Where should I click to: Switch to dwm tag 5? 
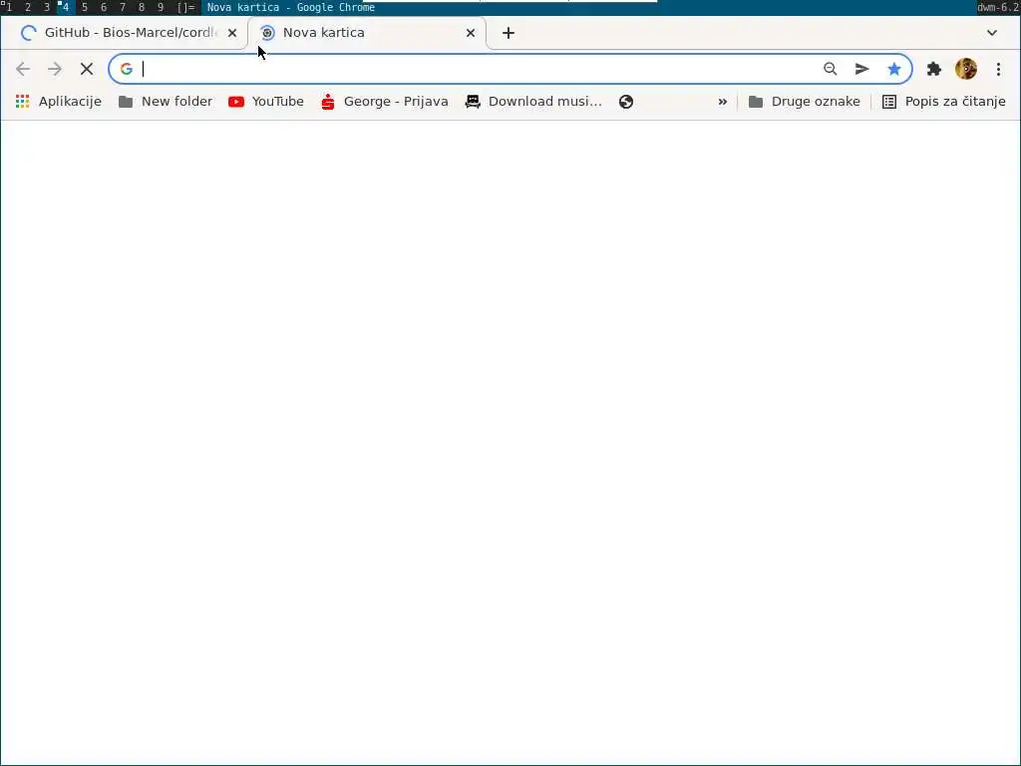tap(85, 8)
